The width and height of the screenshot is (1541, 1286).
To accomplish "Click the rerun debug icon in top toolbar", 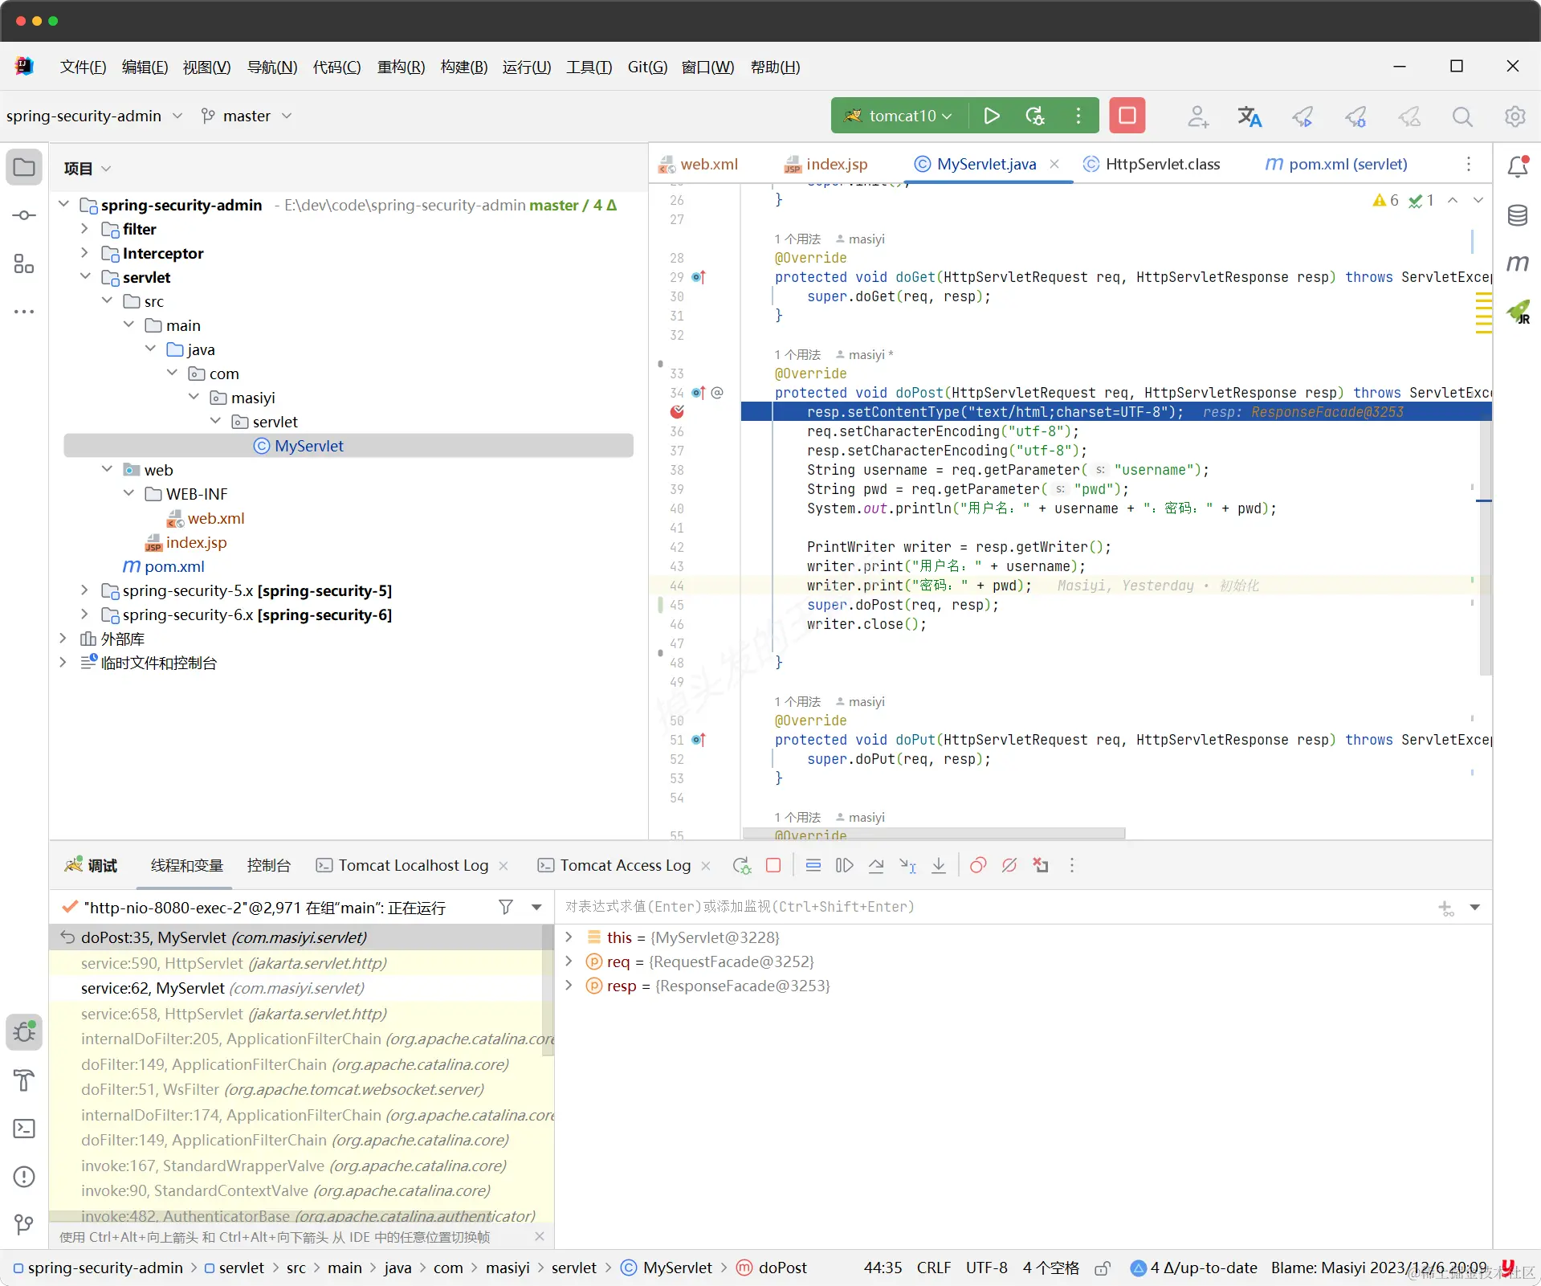I will point(1035,116).
